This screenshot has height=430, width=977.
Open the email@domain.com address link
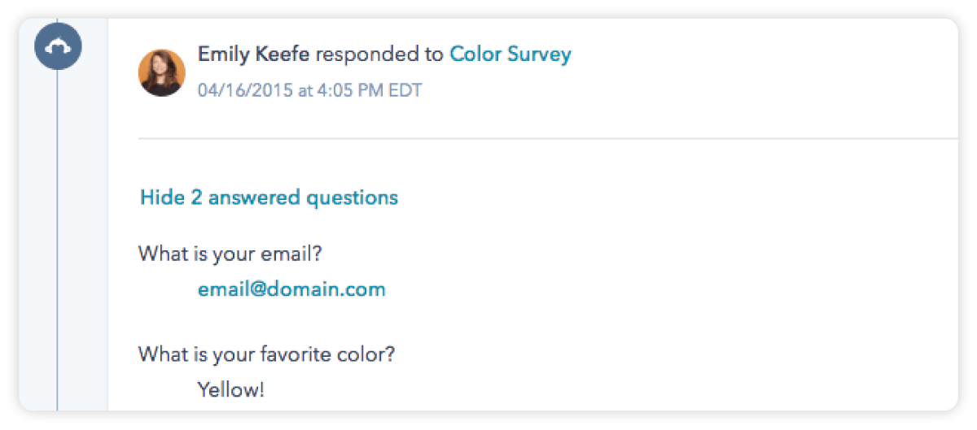click(x=291, y=289)
